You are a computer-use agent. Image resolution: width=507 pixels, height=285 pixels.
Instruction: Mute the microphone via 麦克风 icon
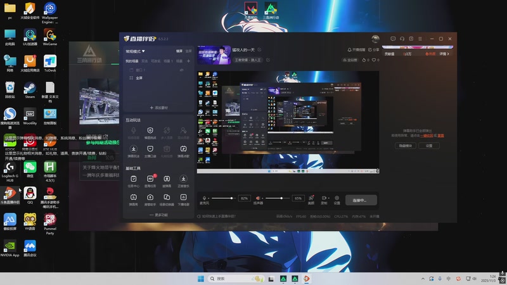click(204, 198)
